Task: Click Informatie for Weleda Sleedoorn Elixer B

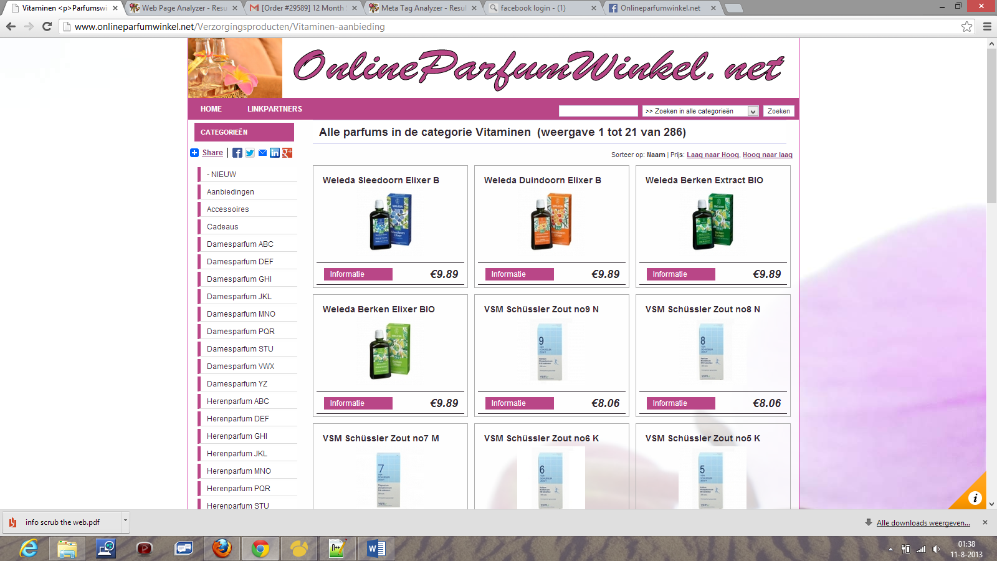Action: 358,274
